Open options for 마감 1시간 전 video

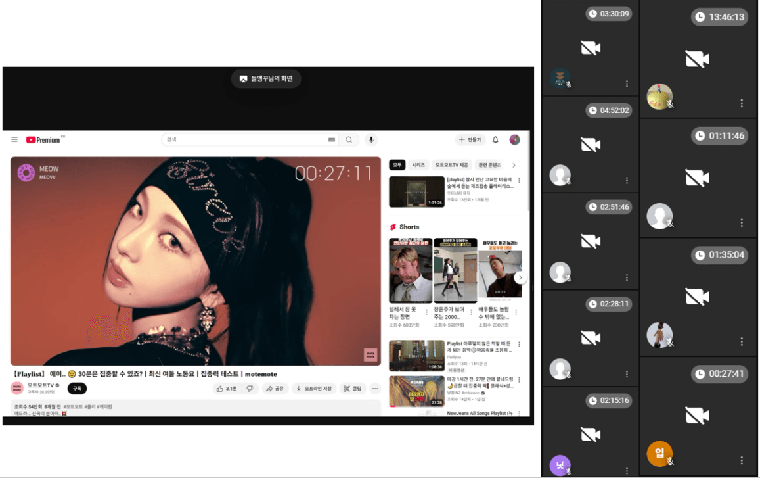pyautogui.click(x=519, y=380)
